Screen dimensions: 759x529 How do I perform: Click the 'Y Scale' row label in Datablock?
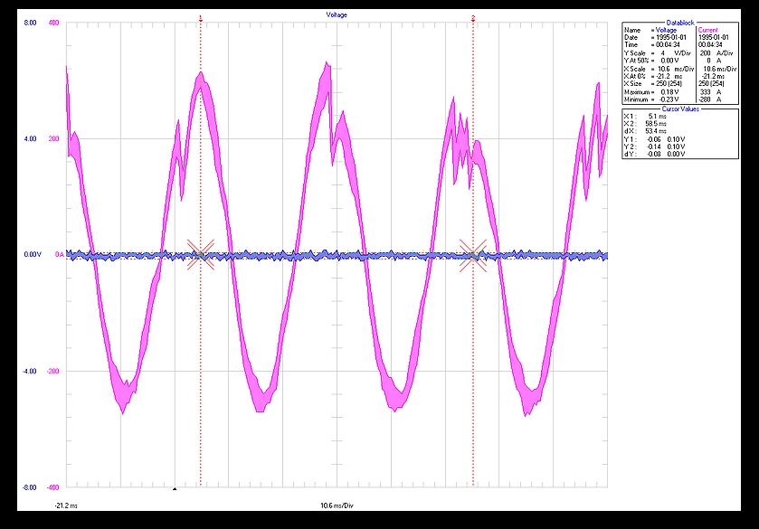[x=634, y=53]
